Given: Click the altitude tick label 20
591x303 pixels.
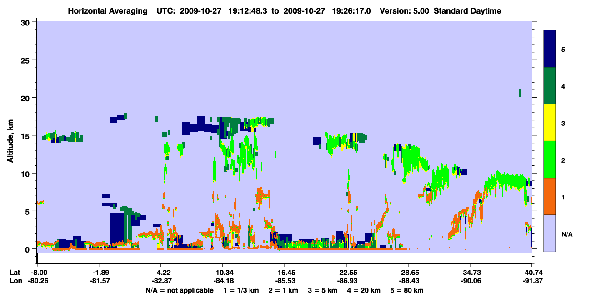Looking at the screenshot, I should [26, 98].
